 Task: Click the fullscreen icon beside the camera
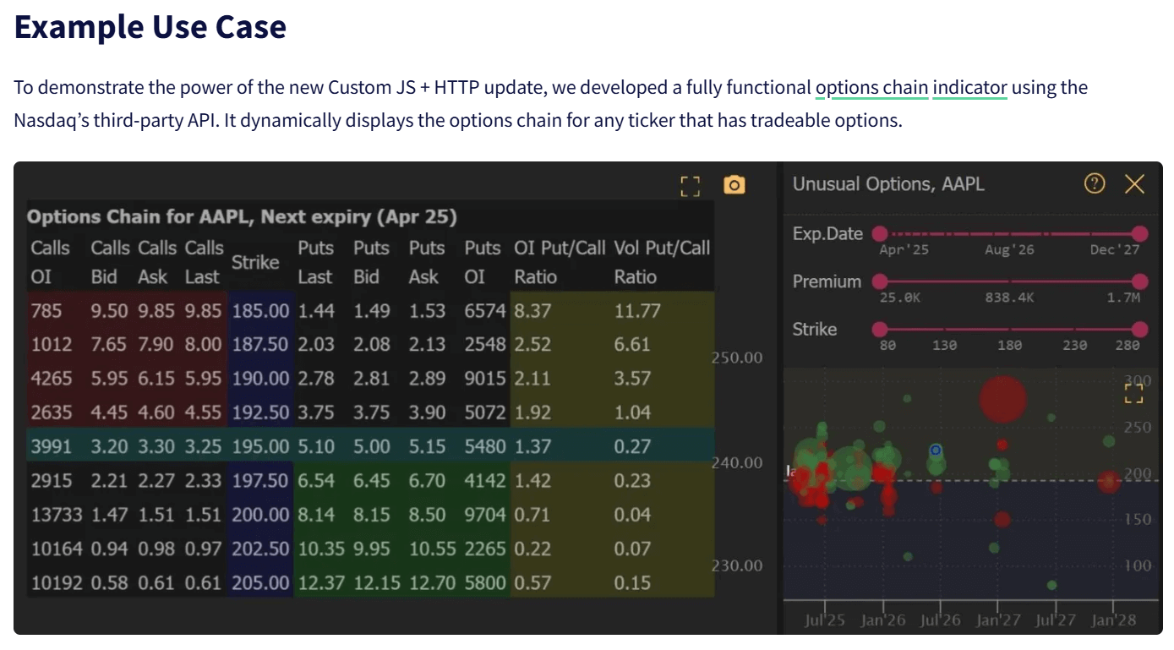click(691, 186)
